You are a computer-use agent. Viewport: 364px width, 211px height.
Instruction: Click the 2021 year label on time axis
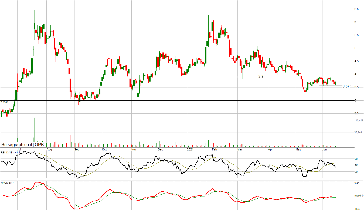[x=190, y=149]
